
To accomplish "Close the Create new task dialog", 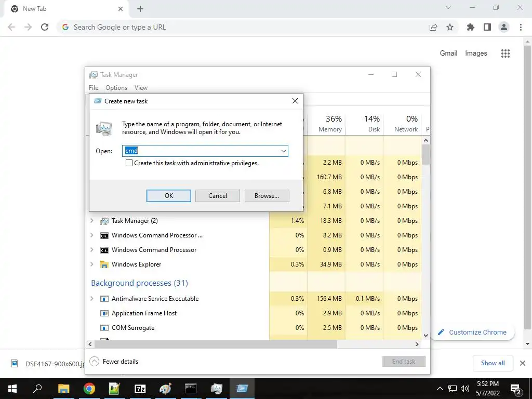I will pyautogui.click(x=295, y=101).
